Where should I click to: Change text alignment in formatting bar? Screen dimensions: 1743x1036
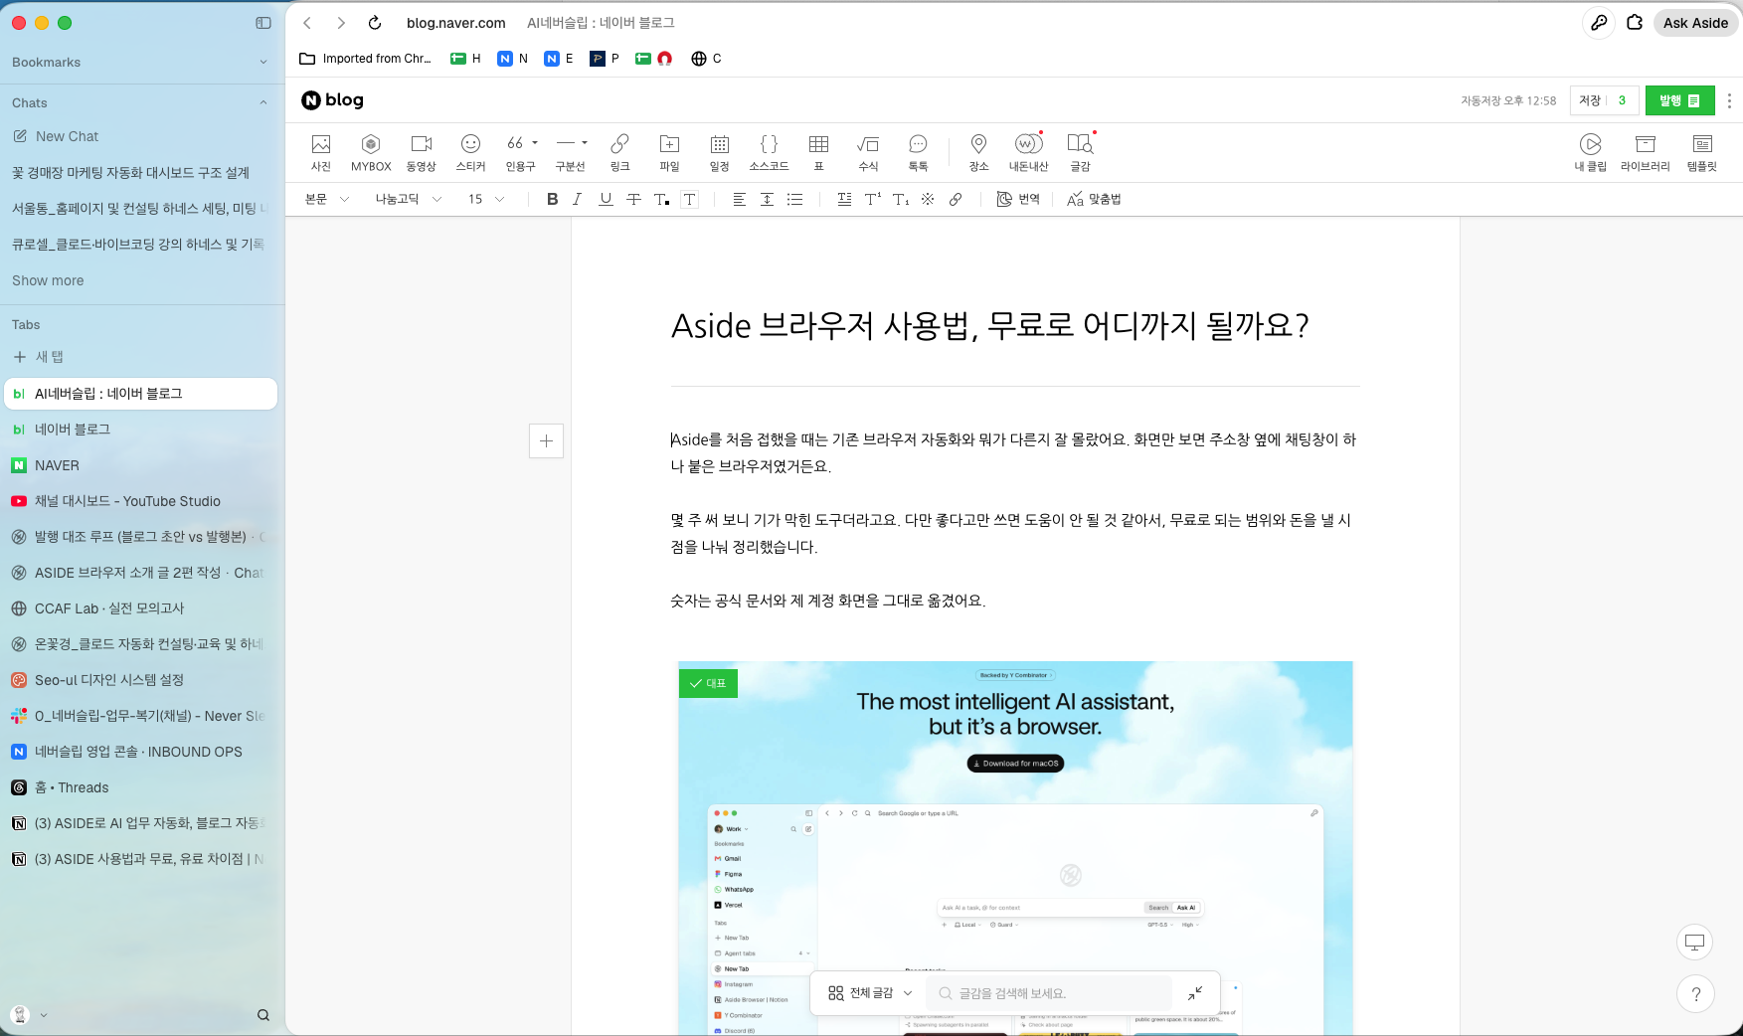(739, 199)
